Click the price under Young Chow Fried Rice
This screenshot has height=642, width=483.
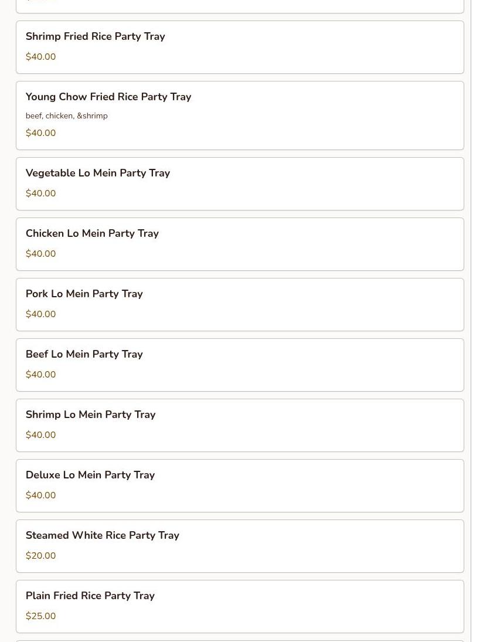(41, 133)
